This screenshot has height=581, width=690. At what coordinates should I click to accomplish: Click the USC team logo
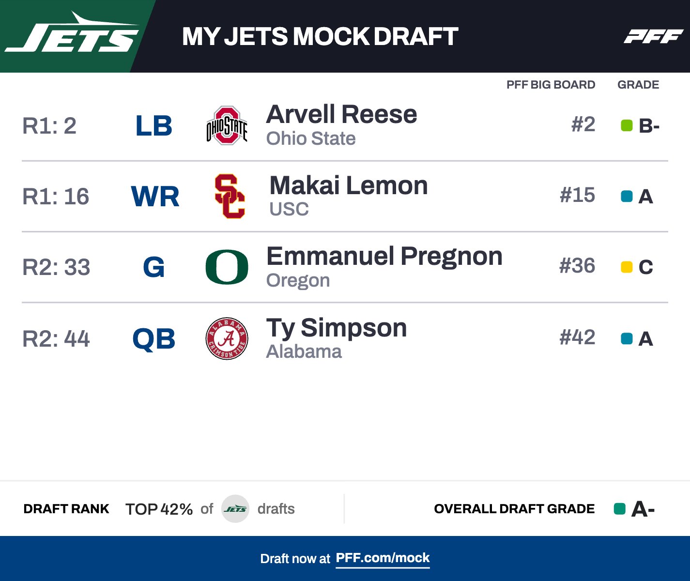click(230, 196)
